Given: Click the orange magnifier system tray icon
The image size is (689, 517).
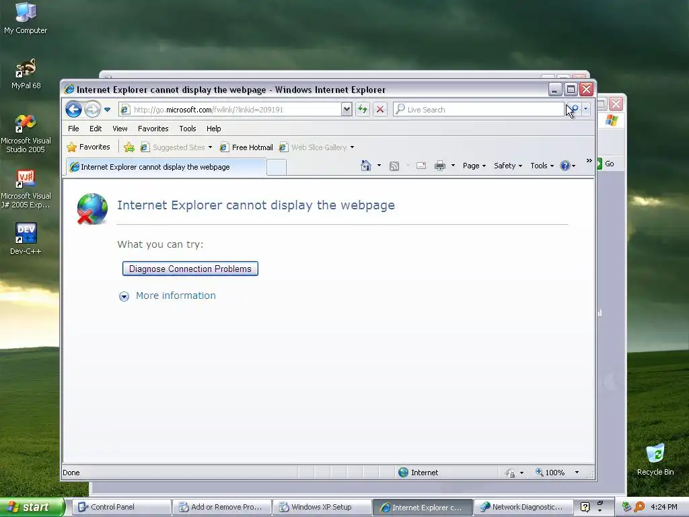Looking at the screenshot, I should [639, 507].
